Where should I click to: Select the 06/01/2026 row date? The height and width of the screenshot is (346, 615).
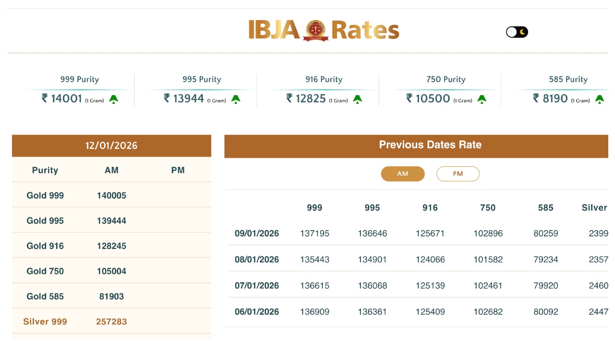[x=257, y=312]
